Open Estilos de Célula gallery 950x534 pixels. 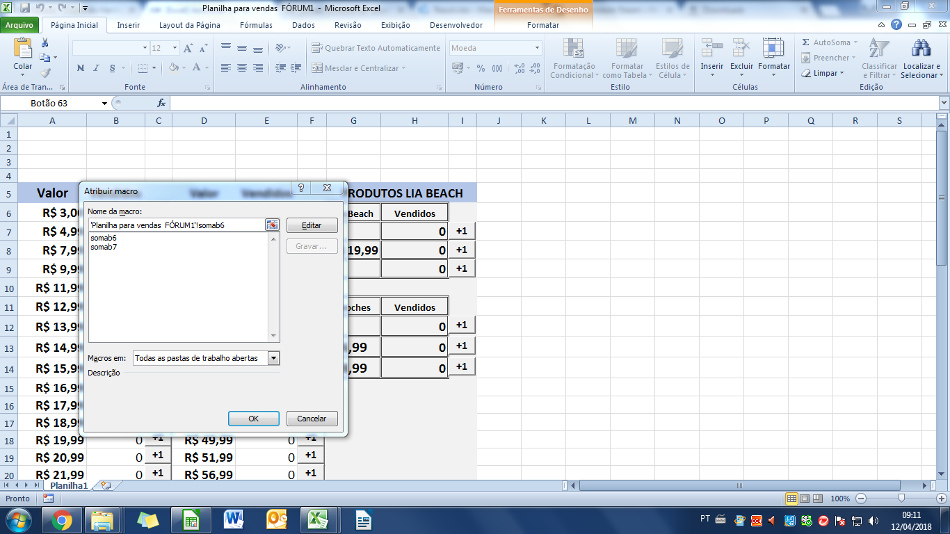click(x=673, y=58)
